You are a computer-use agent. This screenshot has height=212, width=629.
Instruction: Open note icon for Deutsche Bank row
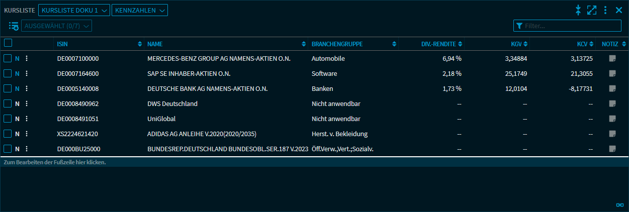point(612,89)
